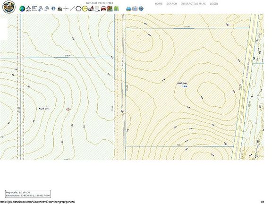
Task: Click the printer icon
Action: click(x=128, y=8)
